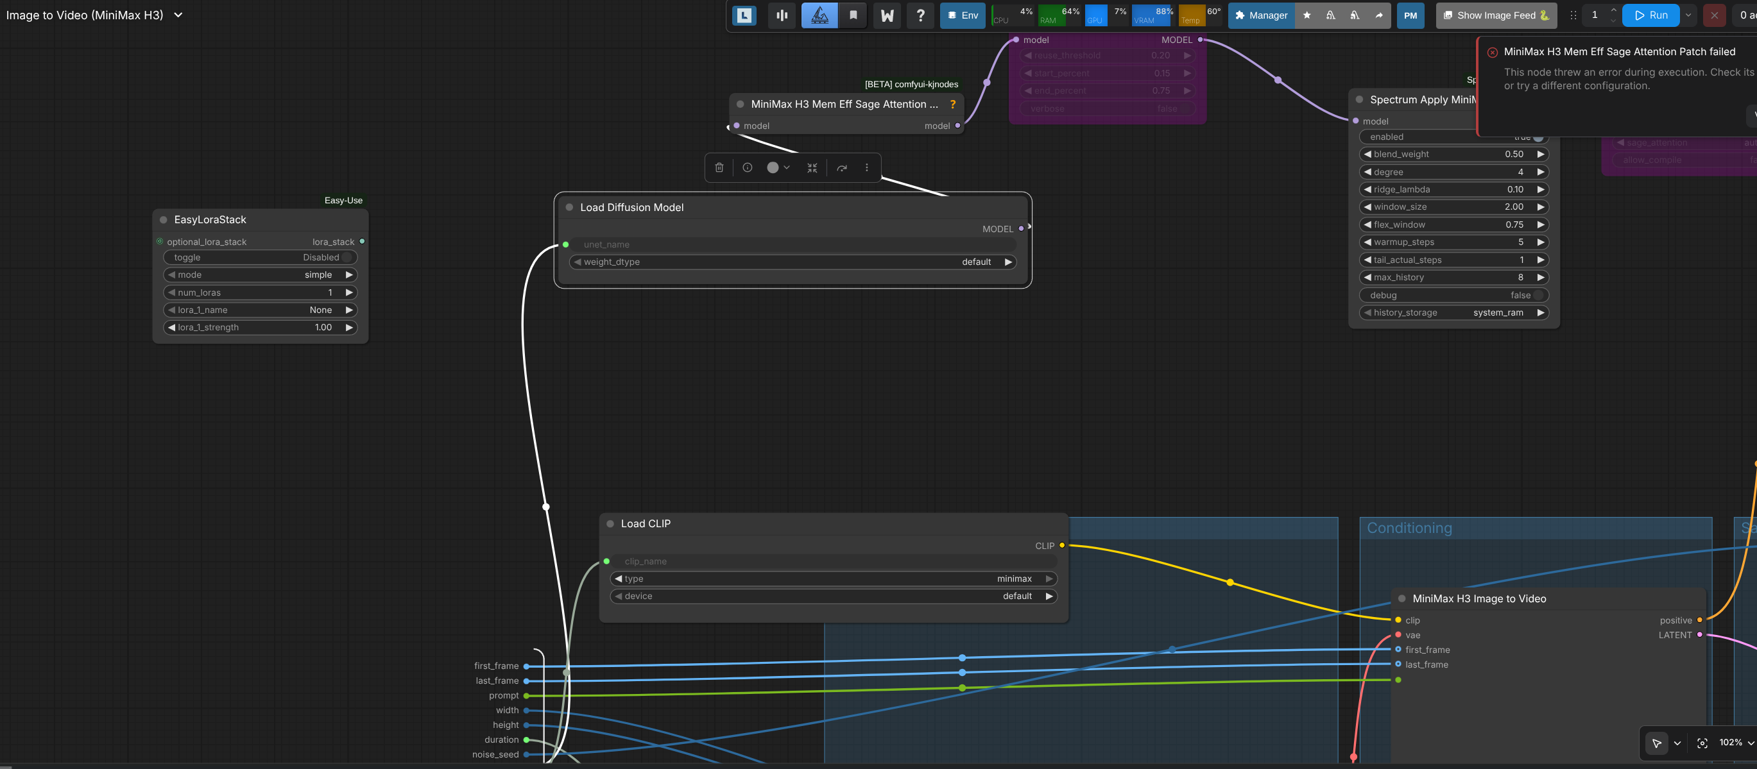Increase lora_1_strength with its right arrow
This screenshot has height=769, width=1757.
(349, 328)
